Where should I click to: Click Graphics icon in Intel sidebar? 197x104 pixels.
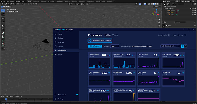coord(55,42)
